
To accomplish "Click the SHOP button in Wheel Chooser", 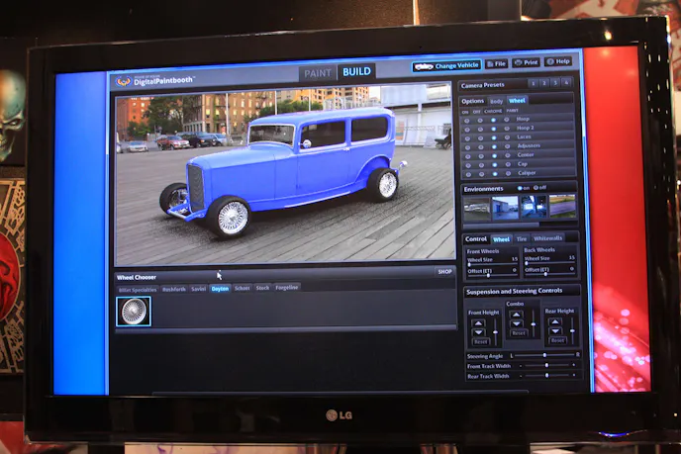I will click(x=444, y=271).
